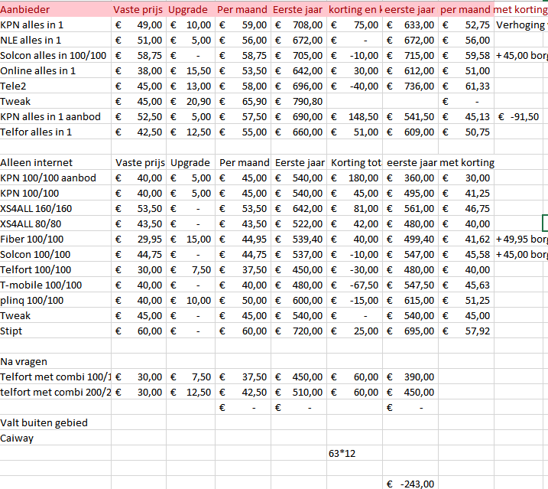
Task: Click the 'Verhoging' note cell
Action: [521, 24]
